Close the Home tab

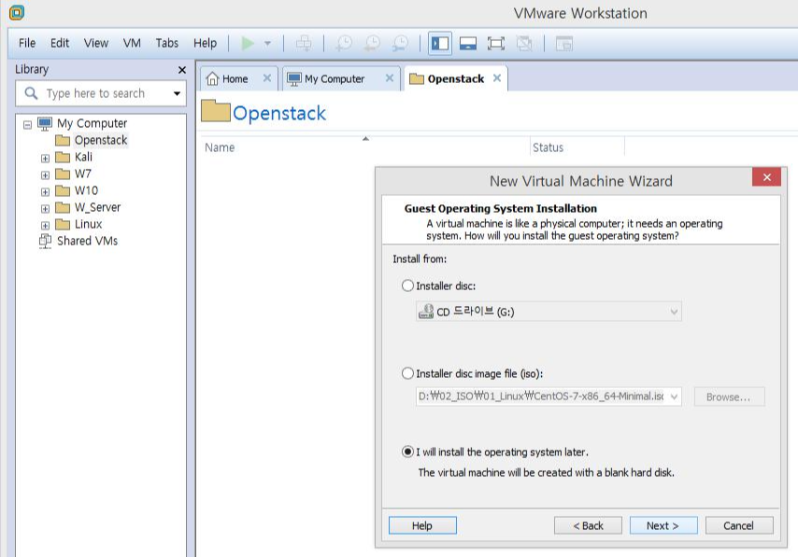[x=266, y=78]
